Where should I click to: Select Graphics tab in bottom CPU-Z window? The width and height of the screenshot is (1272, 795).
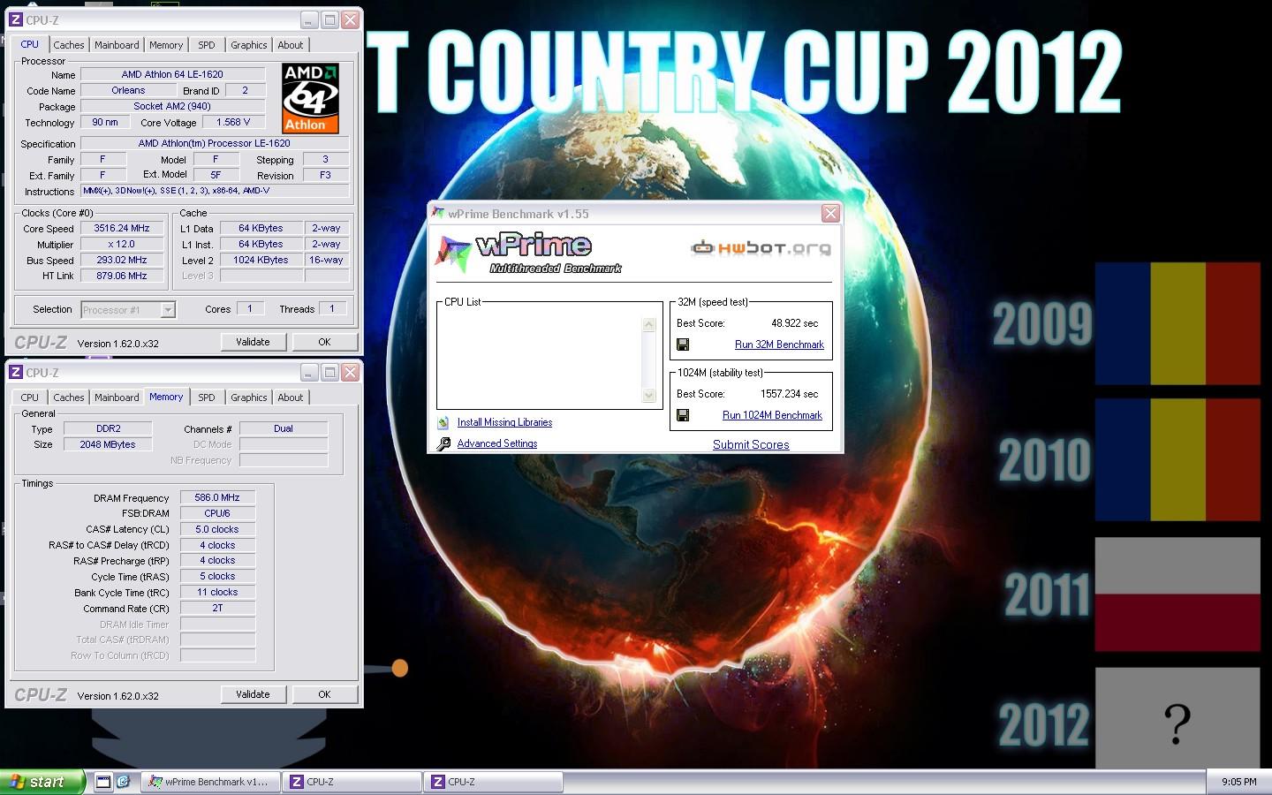coord(248,397)
